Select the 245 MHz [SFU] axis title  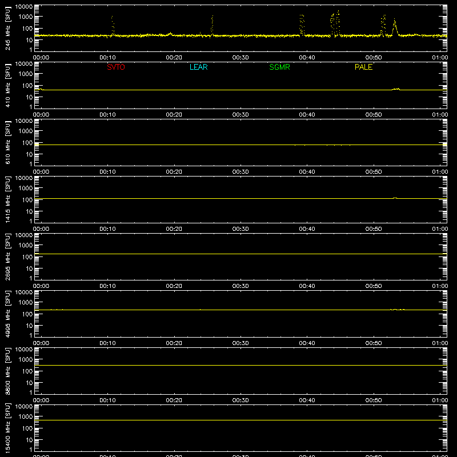pyautogui.click(x=7, y=28)
